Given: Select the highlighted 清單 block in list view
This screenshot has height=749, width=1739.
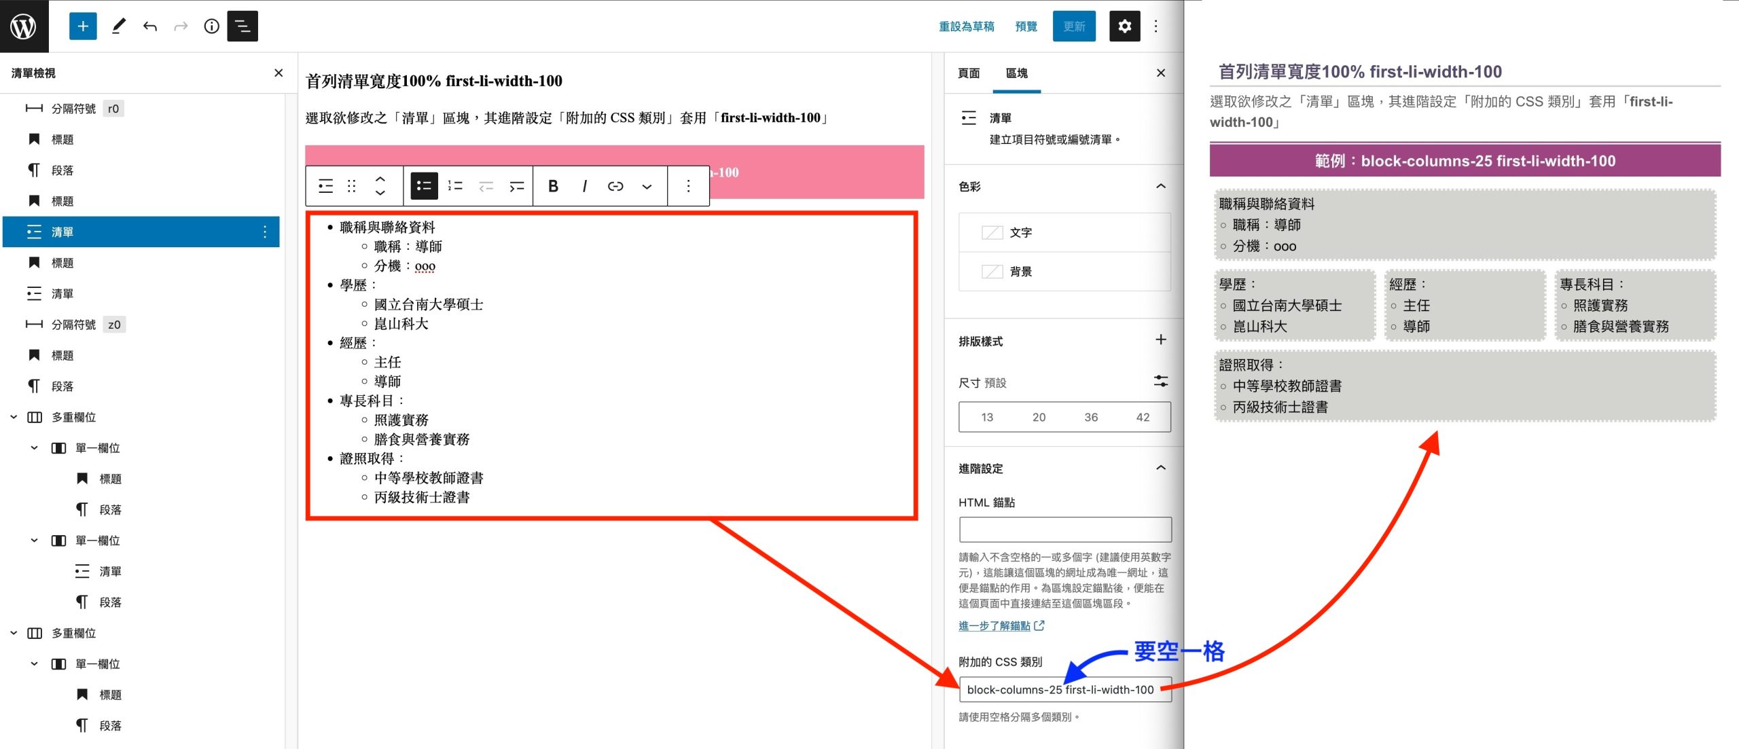Looking at the screenshot, I should tap(141, 232).
